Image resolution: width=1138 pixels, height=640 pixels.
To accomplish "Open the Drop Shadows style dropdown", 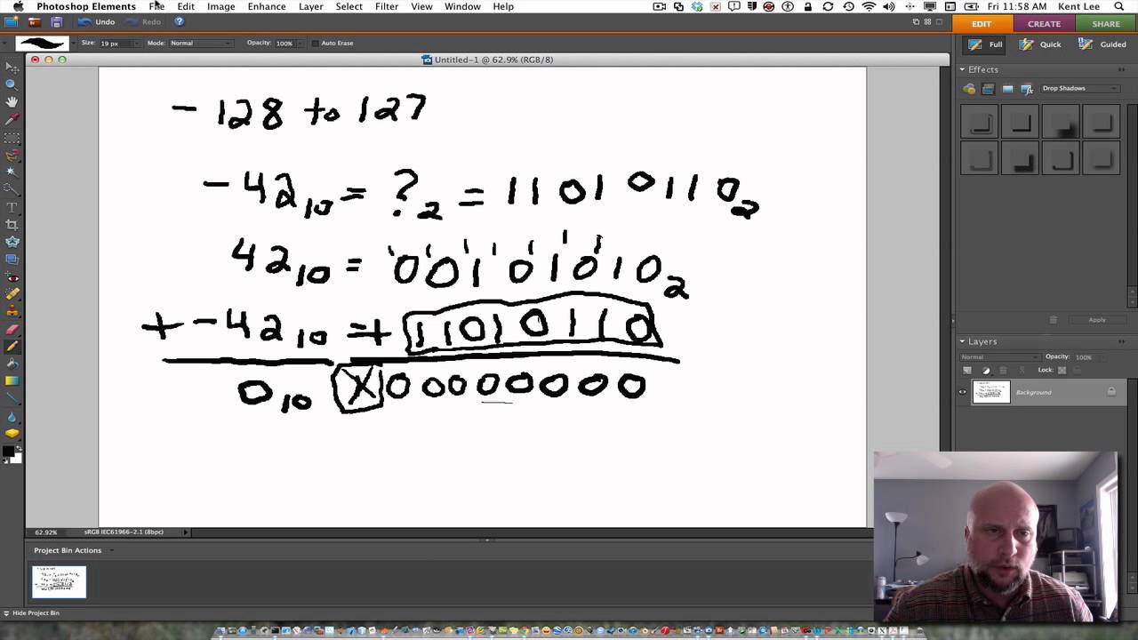I will click(1079, 89).
